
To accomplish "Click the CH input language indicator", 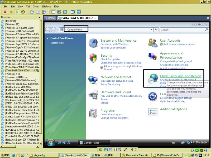I will (x=100, y=150).
